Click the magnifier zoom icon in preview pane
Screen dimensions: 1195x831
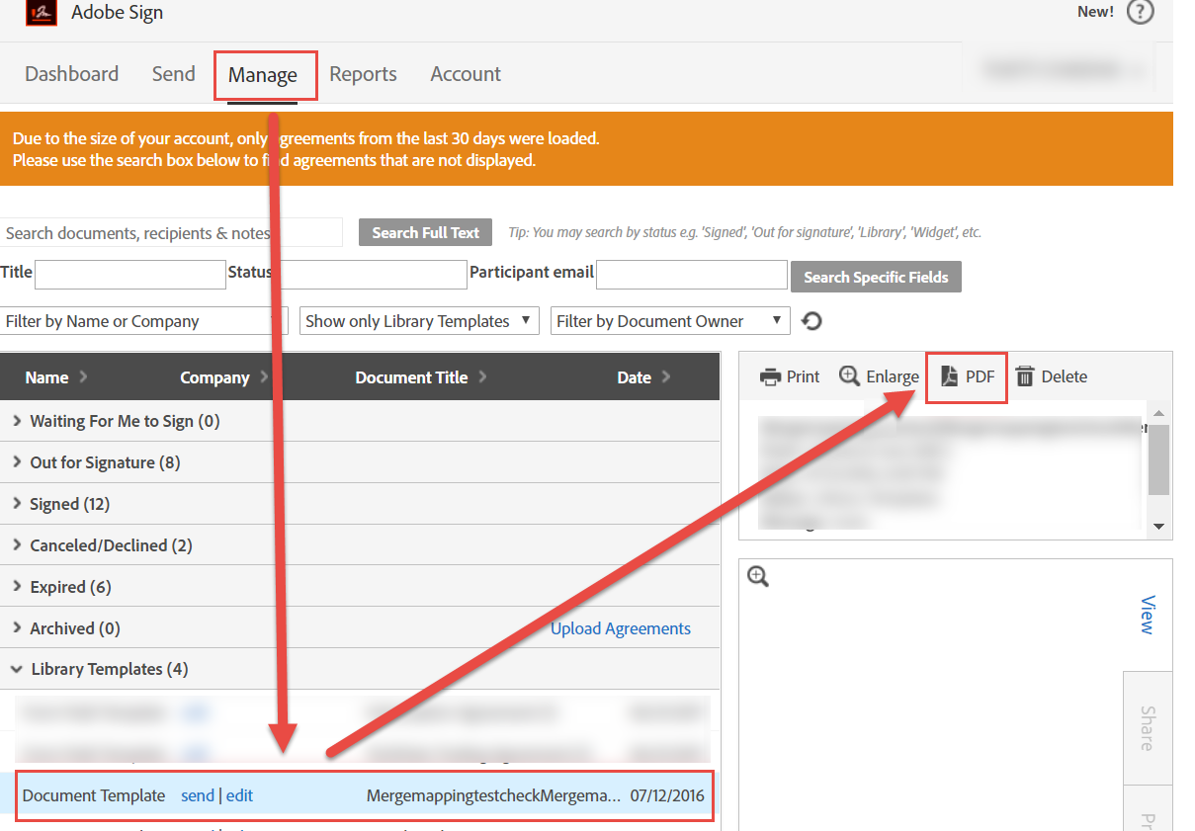pyautogui.click(x=758, y=577)
